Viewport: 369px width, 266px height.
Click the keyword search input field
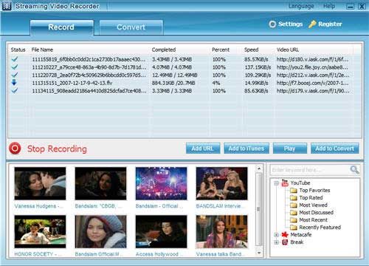310,170
